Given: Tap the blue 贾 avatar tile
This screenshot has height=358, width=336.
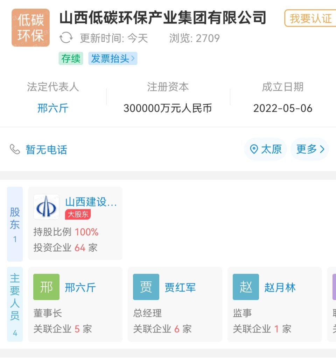Looking at the screenshot, I should (x=146, y=287).
